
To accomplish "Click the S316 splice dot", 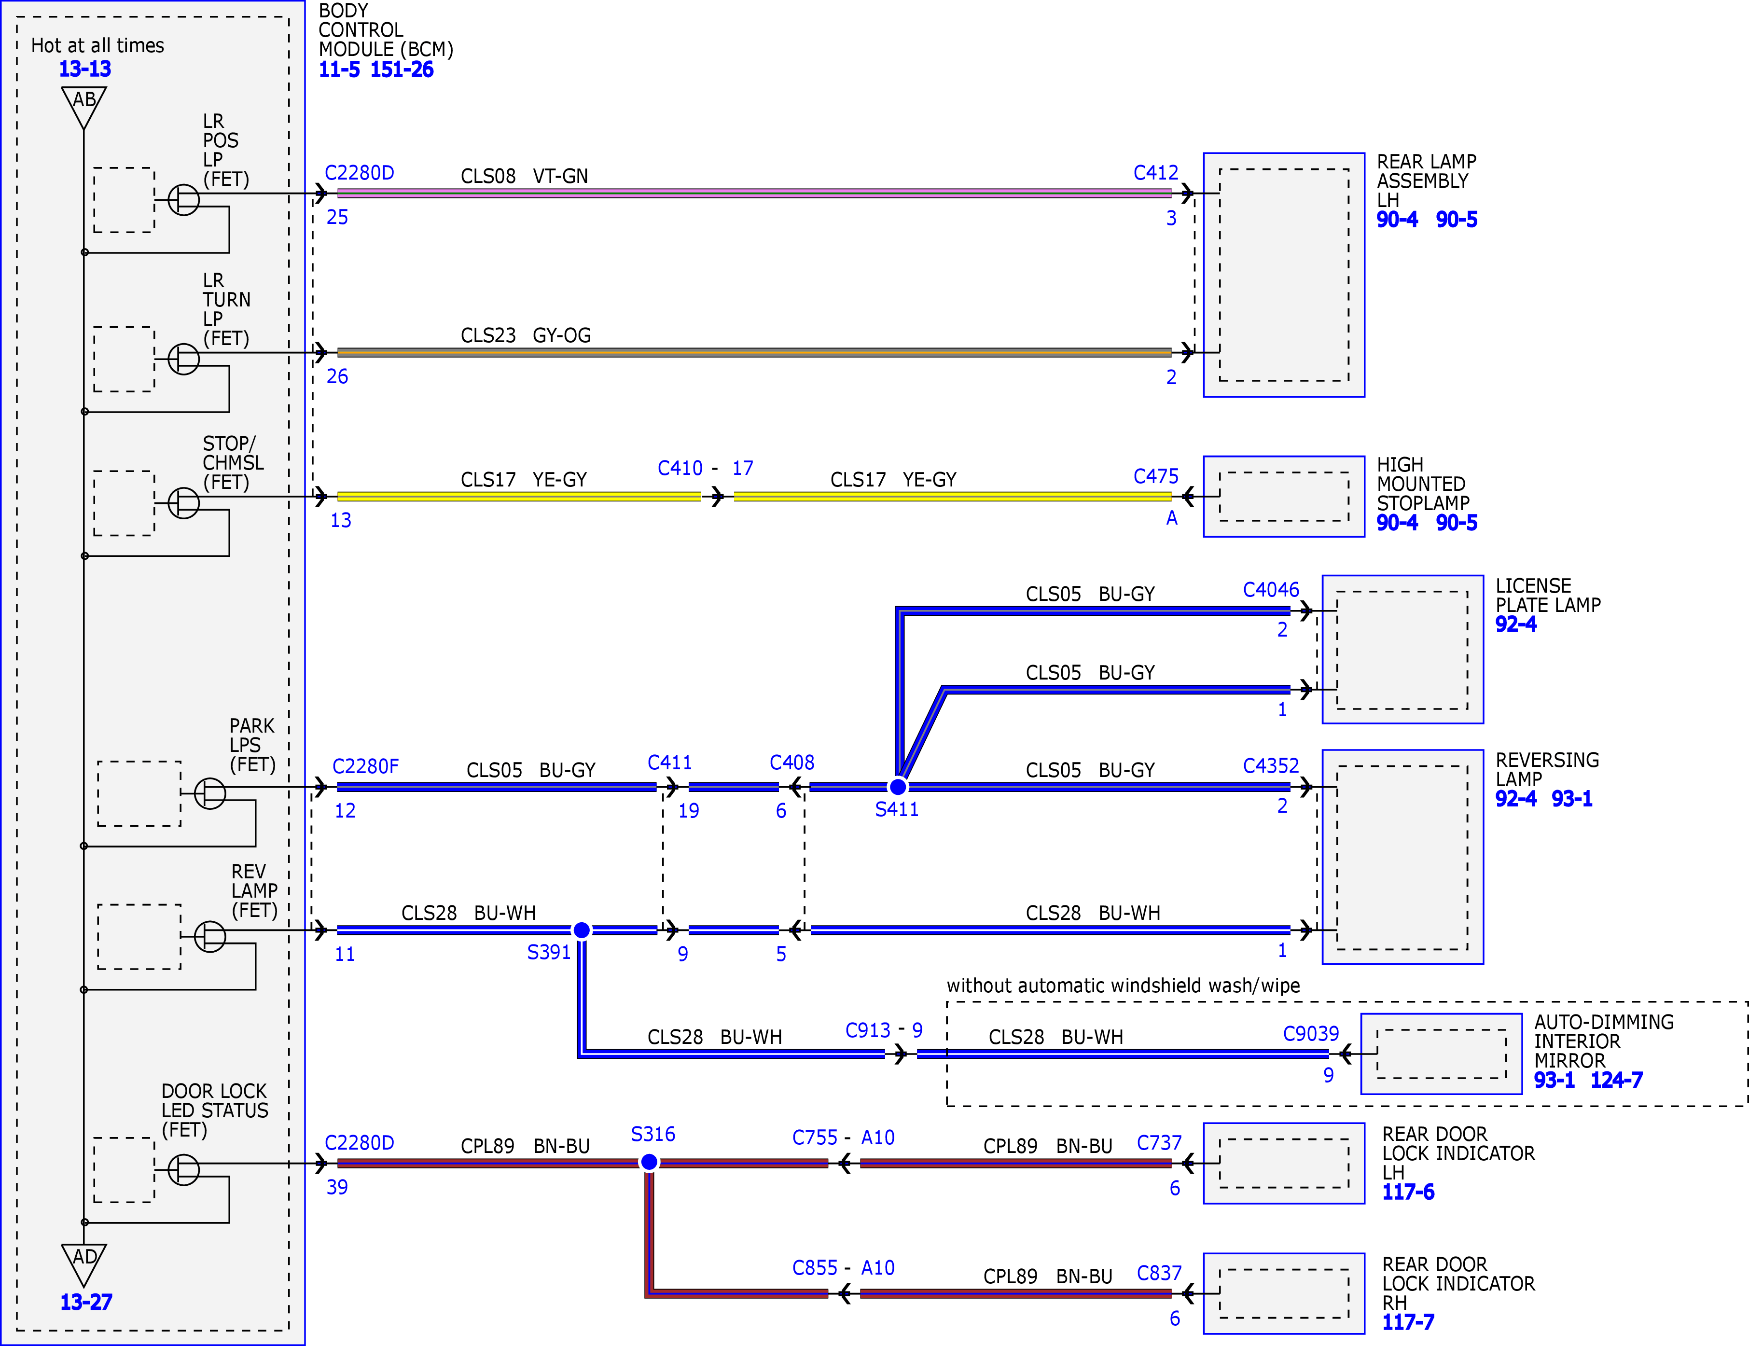I will pyautogui.click(x=650, y=1162).
